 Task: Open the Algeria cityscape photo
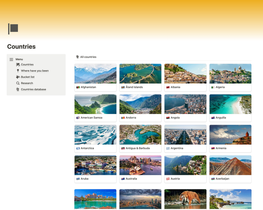coord(230,74)
